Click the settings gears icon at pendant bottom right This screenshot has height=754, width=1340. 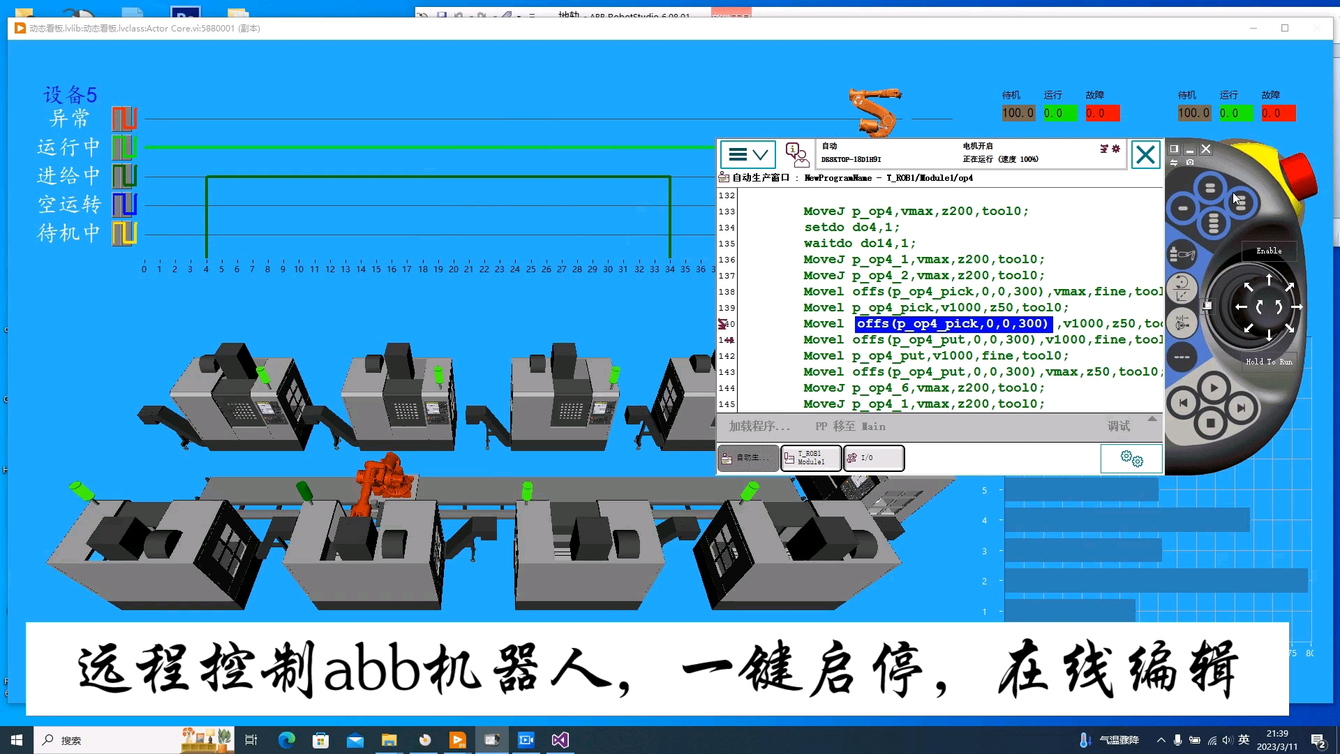point(1130,459)
